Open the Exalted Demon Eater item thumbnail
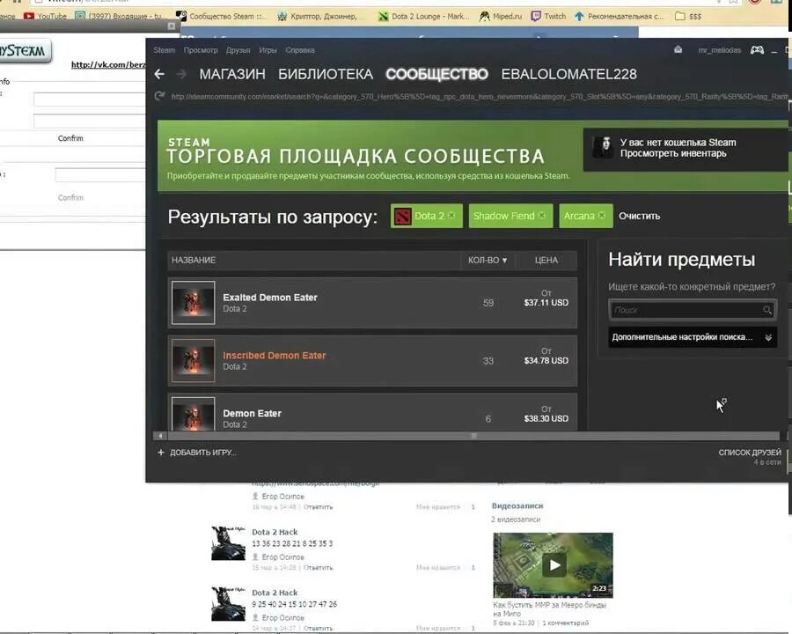Image resolution: width=792 pixels, height=634 pixels. coord(193,302)
